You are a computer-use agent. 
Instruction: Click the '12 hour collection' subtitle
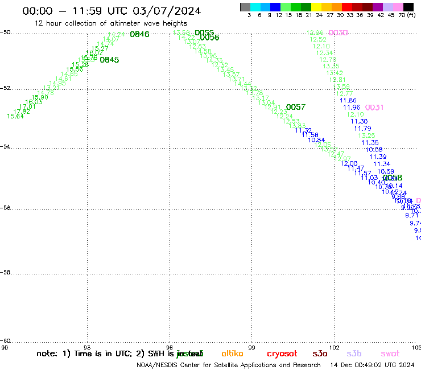point(110,23)
